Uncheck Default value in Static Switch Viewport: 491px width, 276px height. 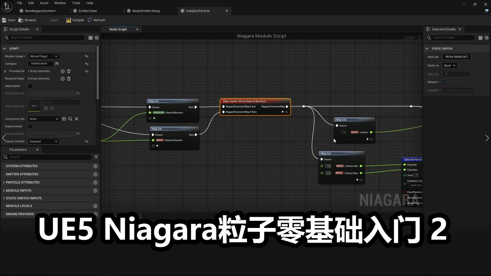tap(444, 82)
